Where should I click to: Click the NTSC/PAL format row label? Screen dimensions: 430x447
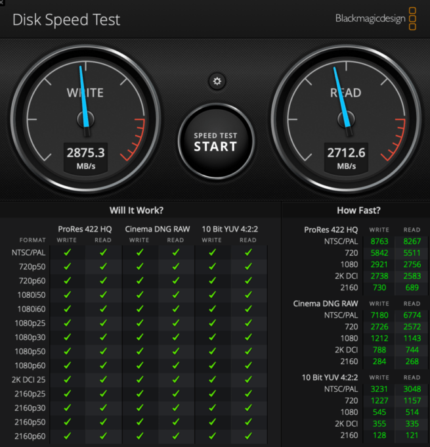(x=28, y=252)
